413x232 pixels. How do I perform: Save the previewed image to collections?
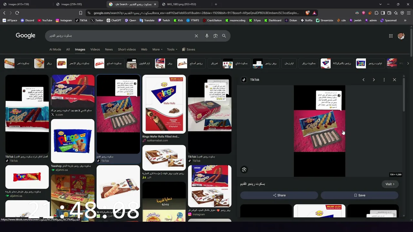359,195
